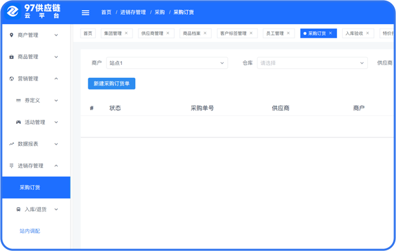Image resolution: width=396 pixels, height=251 pixels.
Task: Expand the 数据报表 menu chevron
Action: (57, 144)
